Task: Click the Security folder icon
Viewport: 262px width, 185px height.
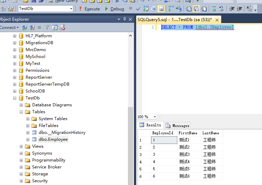Action: click(x=27, y=181)
